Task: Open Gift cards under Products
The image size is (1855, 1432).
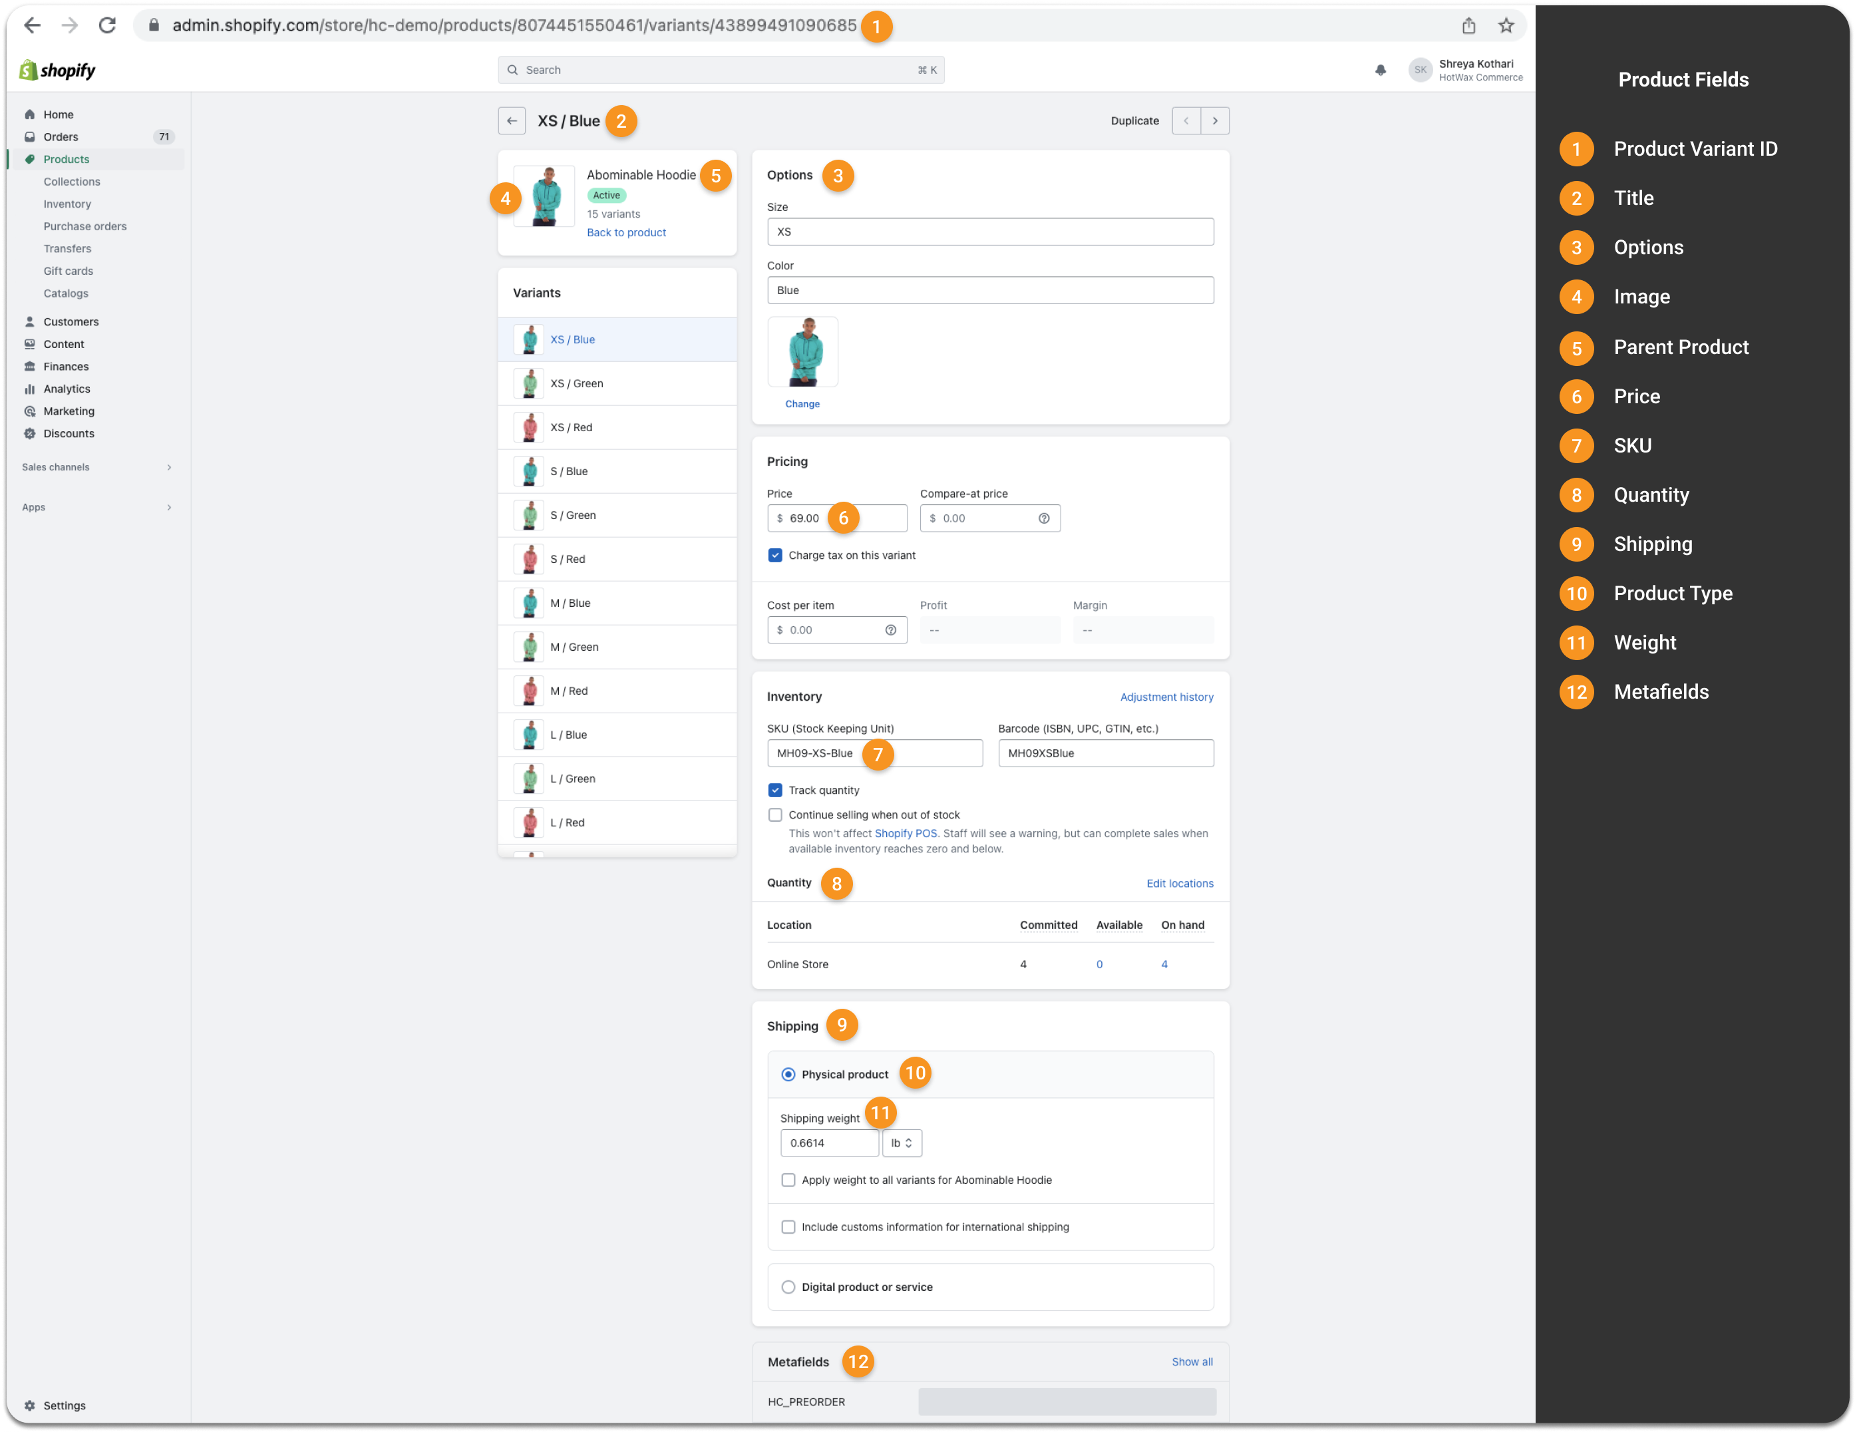Action: [x=68, y=271]
